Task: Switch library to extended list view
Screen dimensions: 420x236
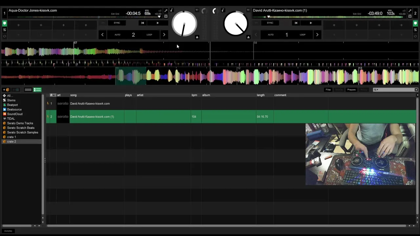Action: [37, 90]
